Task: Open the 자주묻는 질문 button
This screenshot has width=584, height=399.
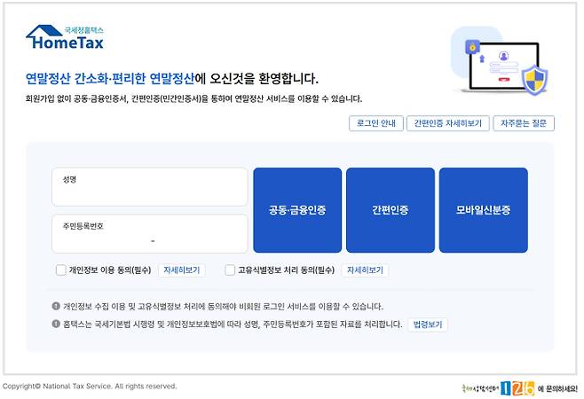Action: click(524, 123)
